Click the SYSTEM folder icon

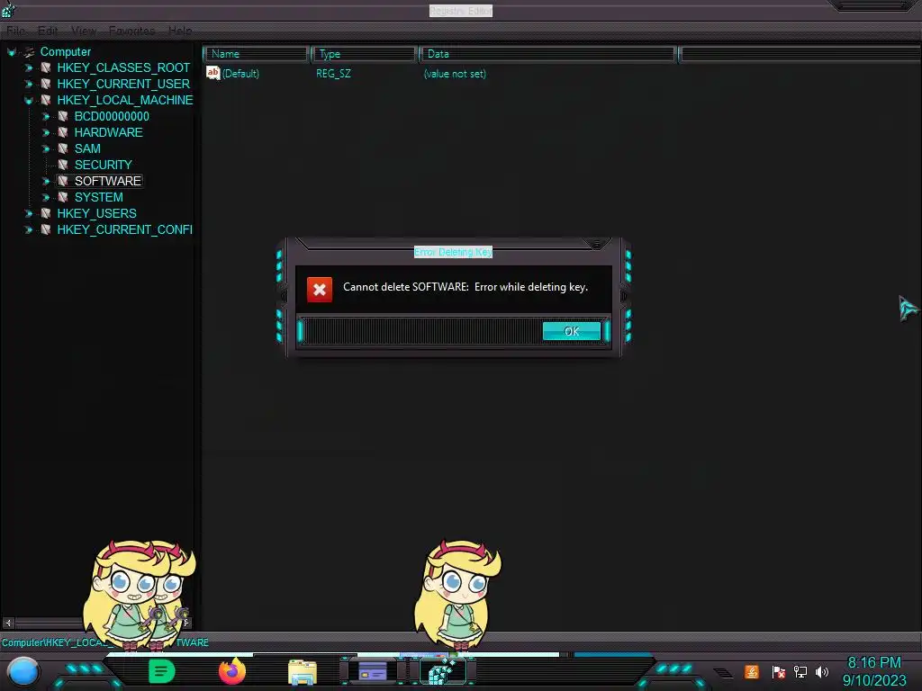point(62,197)
